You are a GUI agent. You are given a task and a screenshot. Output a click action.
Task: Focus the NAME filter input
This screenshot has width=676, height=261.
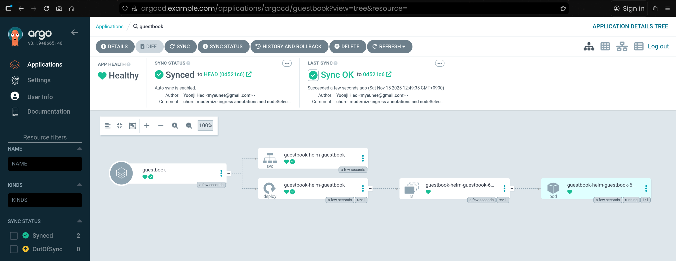click(x=45, y=164)
